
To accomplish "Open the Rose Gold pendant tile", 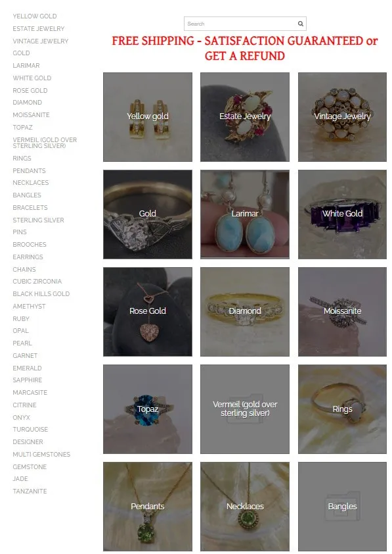I will coord(148,312).
